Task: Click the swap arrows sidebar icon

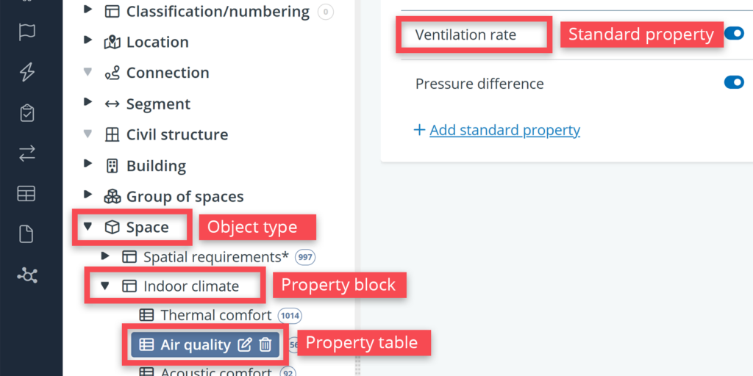Action: [27, 153]
